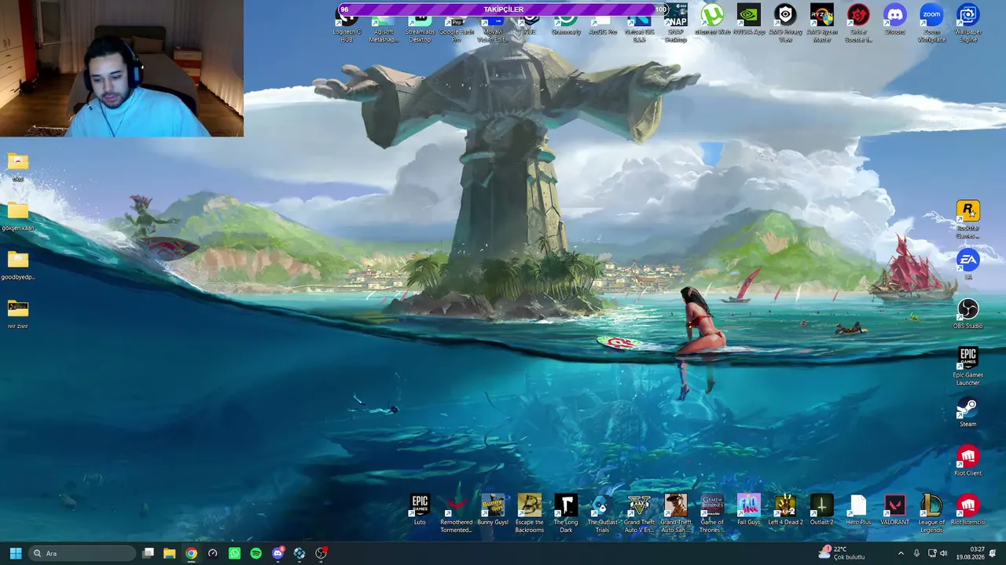
Task: Select the Fall Guys game icon
Action: [749, 510]
